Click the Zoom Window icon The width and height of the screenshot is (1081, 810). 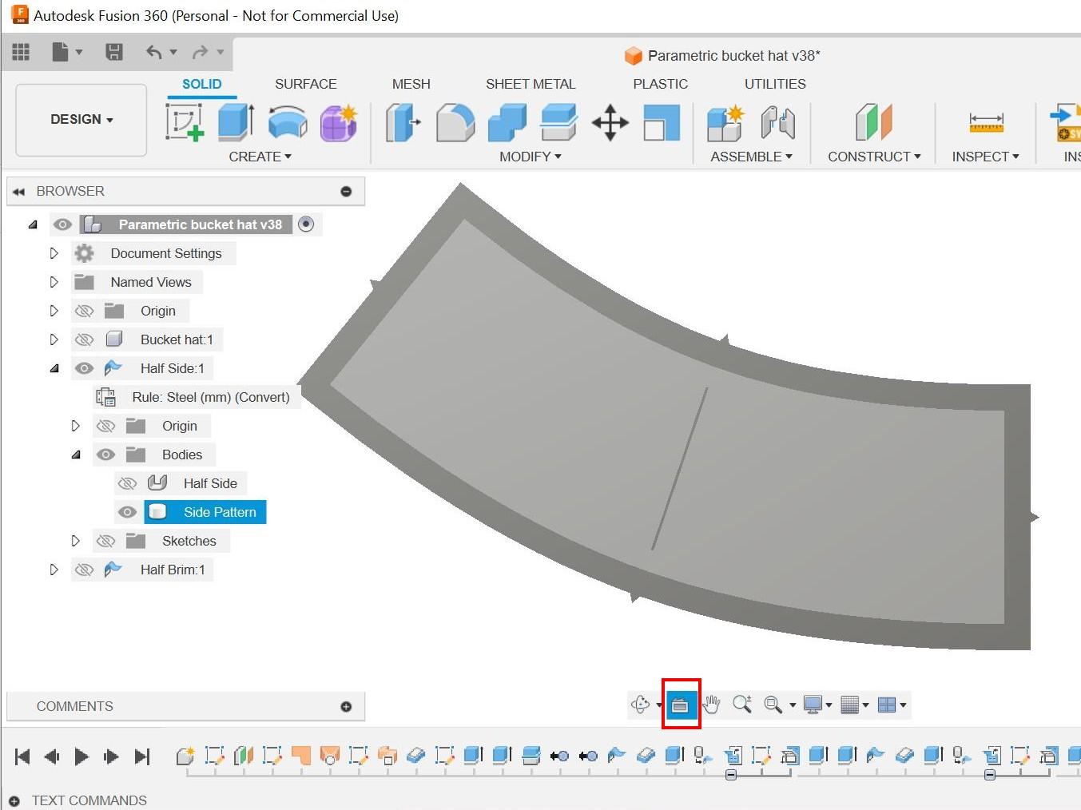click(x=773, y=705)
